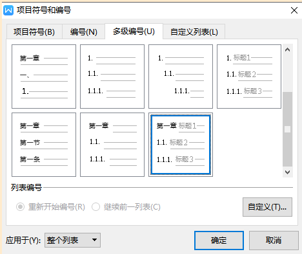Expand the 应用于(Y) dropdown showing 整个列表
This screenshot has width=302, height=254.
[x=72, y=240]
